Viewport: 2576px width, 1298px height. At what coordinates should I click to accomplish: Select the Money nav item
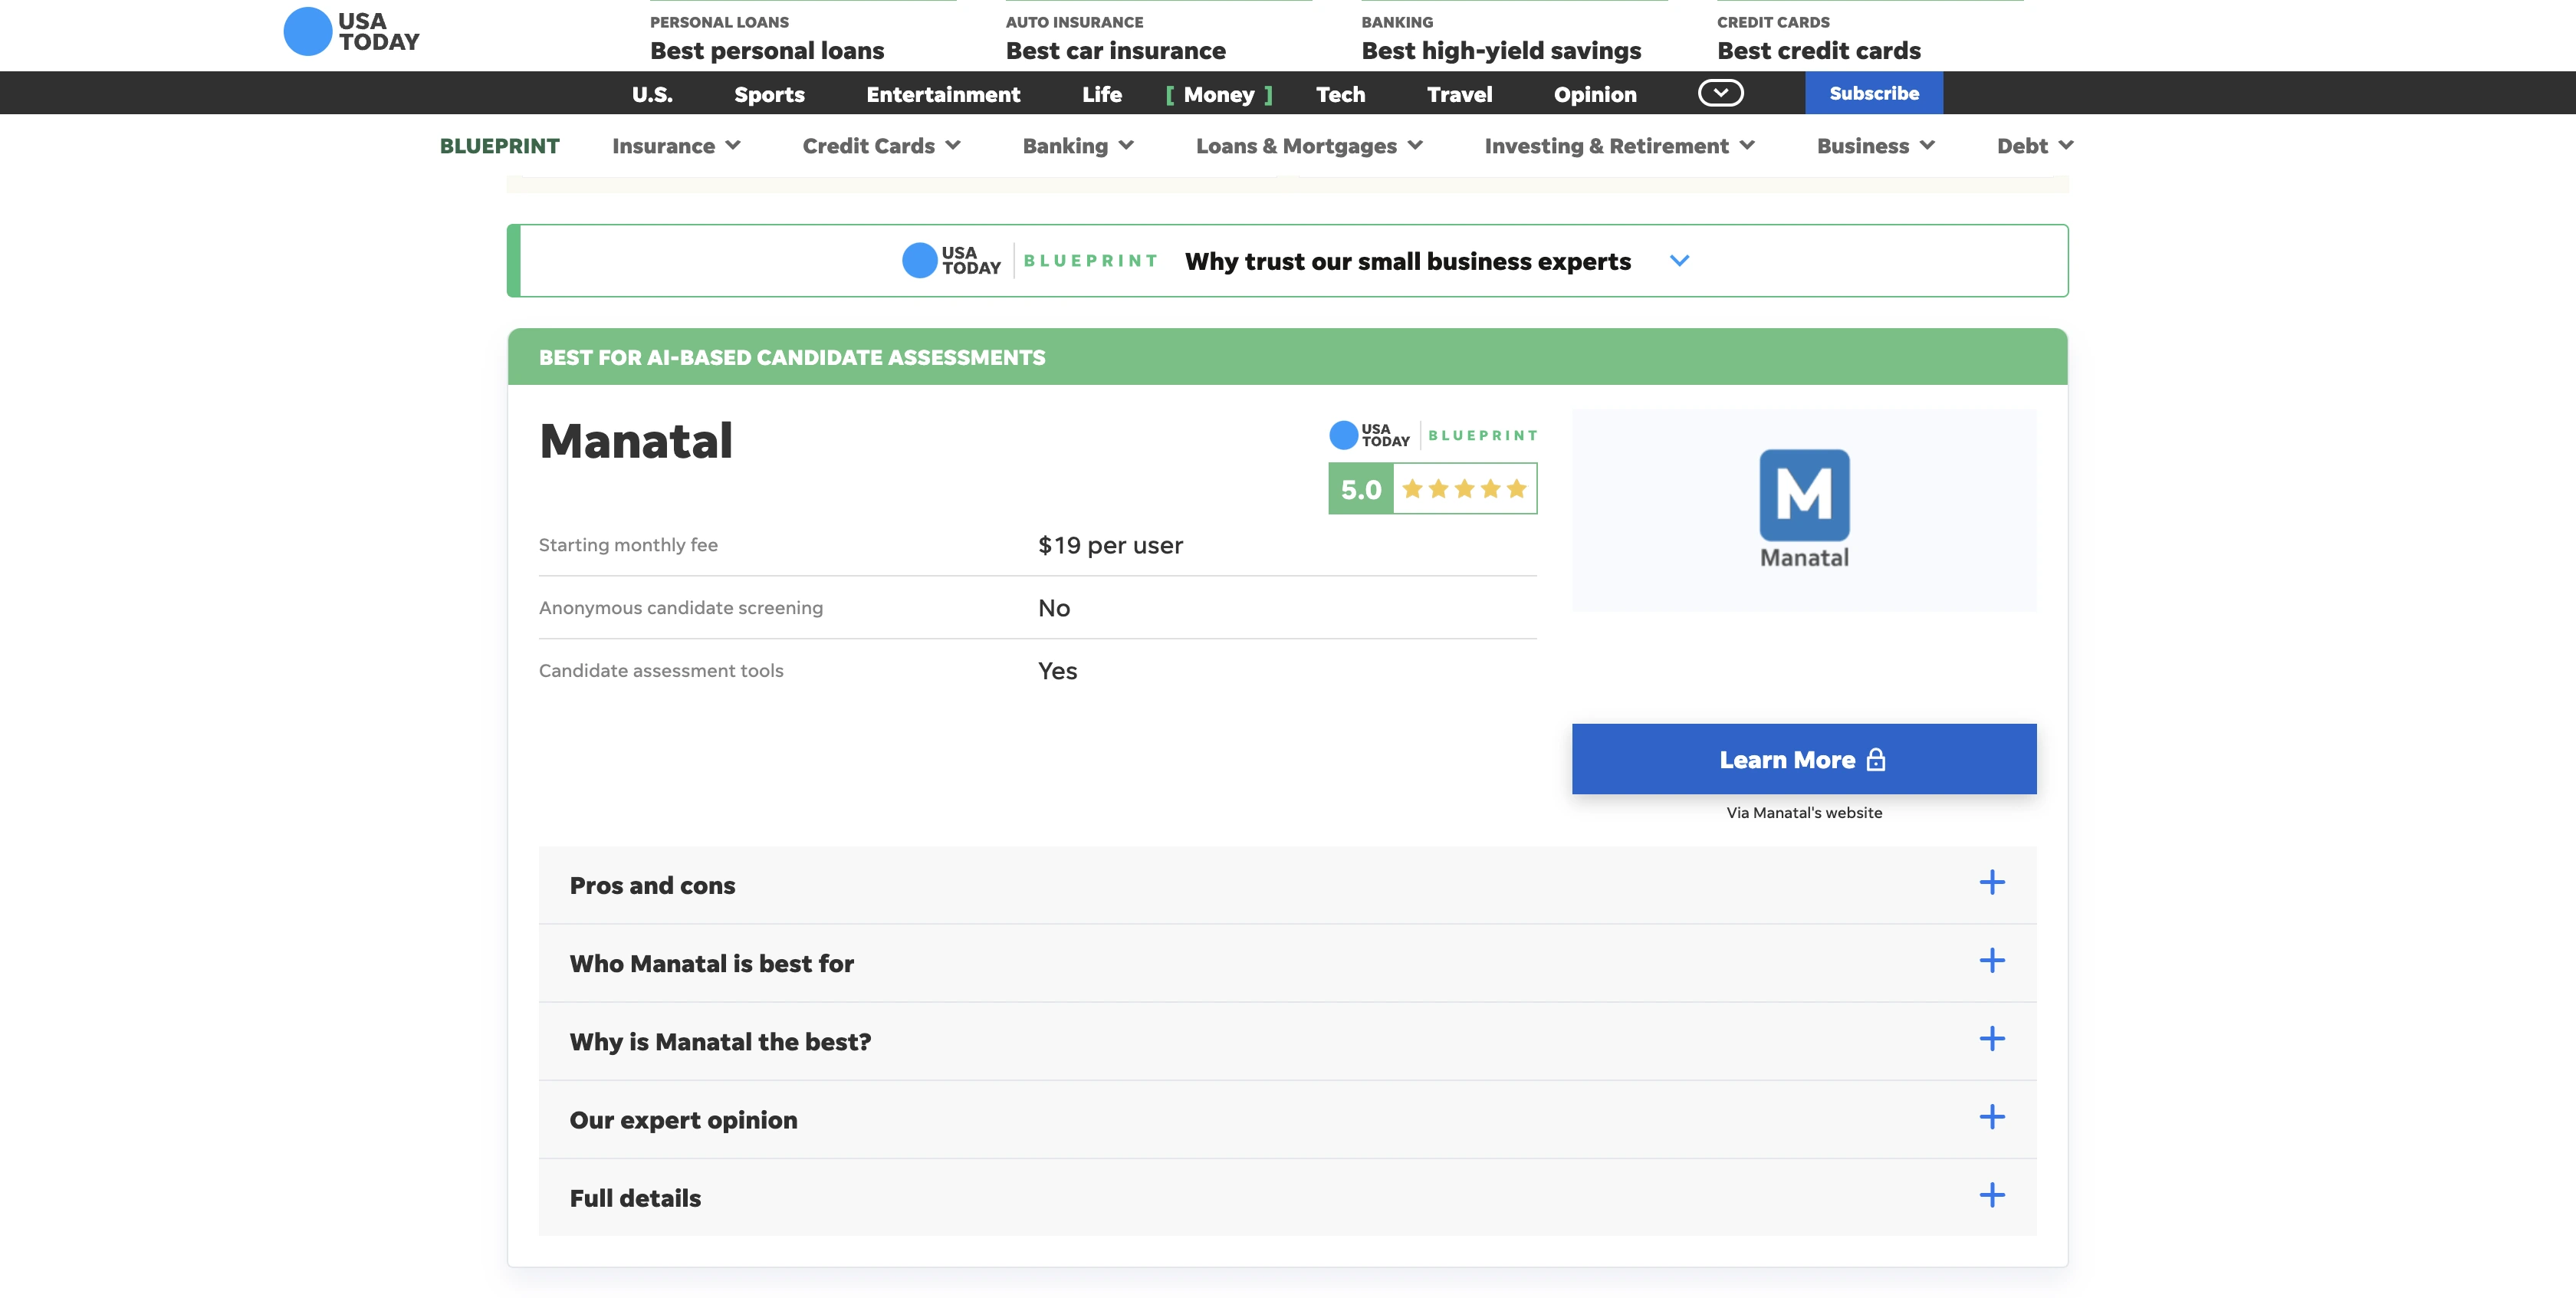coord(1218,94)
